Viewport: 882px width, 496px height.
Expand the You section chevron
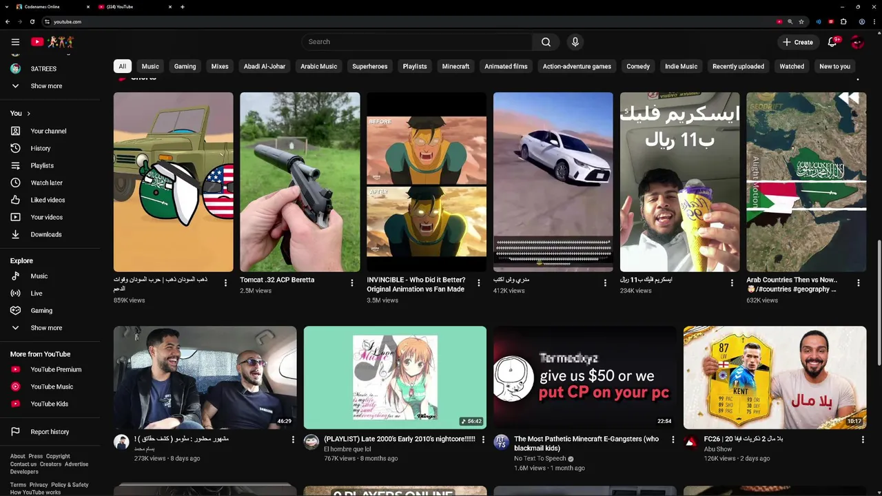(28, 114)
